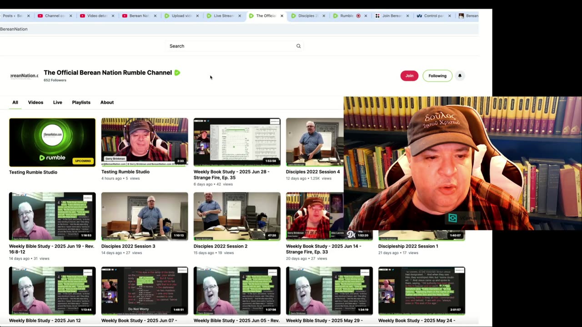Select the Playlists channel tab
Screen dimensions: 582x327
(x=81, y=102)
